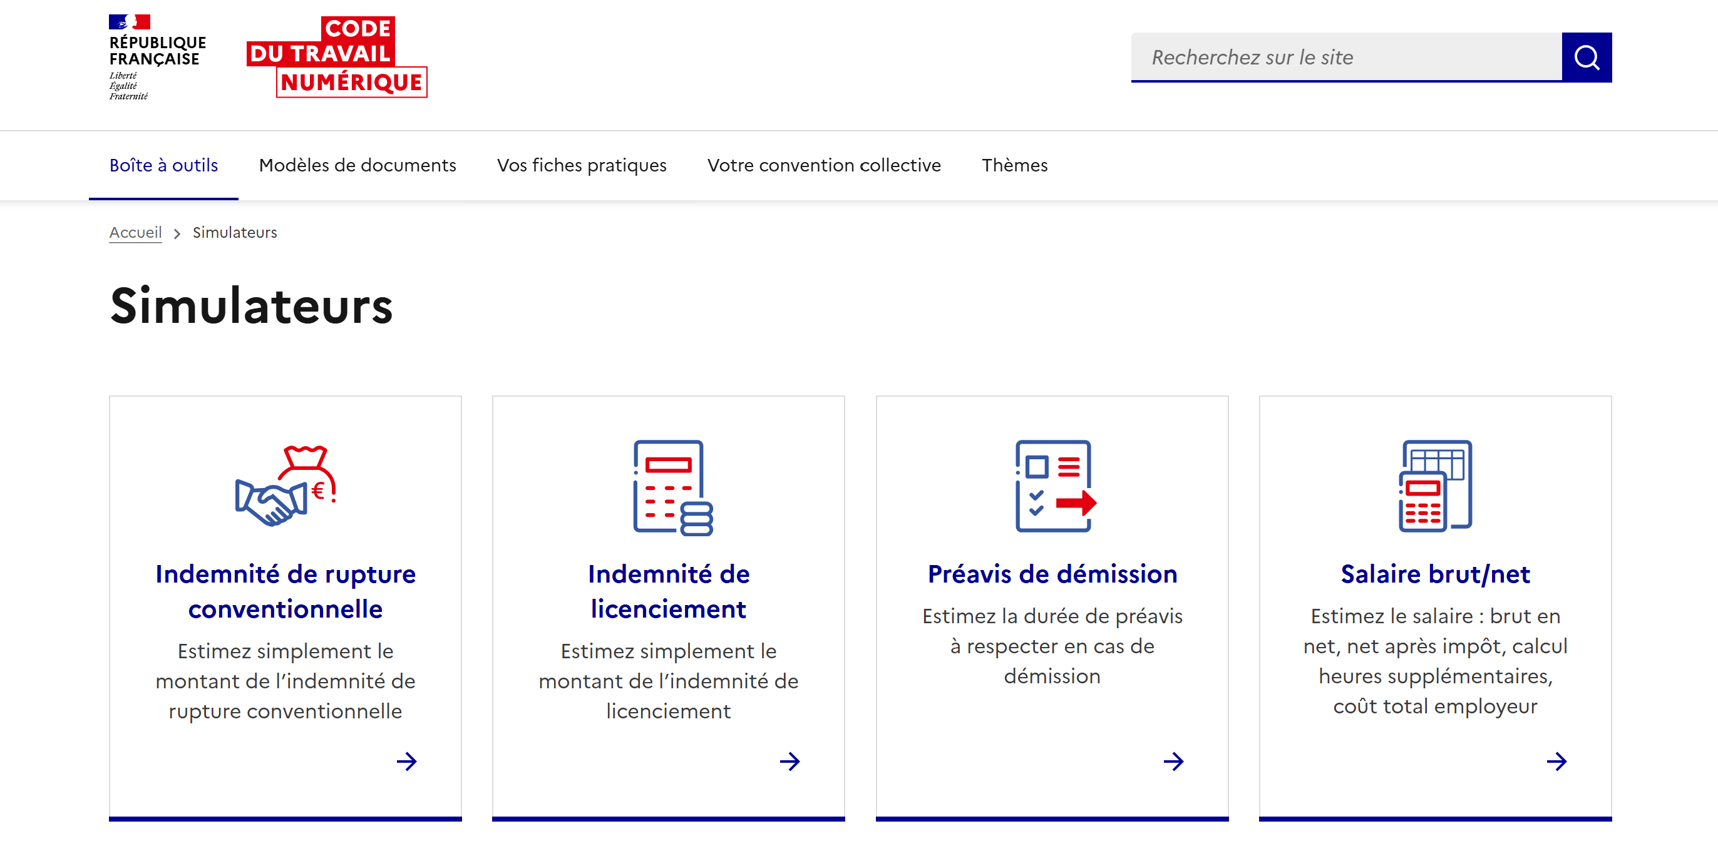Click the magnifying glass search icon
The image size is (1718, 856).
click(x=1587, y=57)
